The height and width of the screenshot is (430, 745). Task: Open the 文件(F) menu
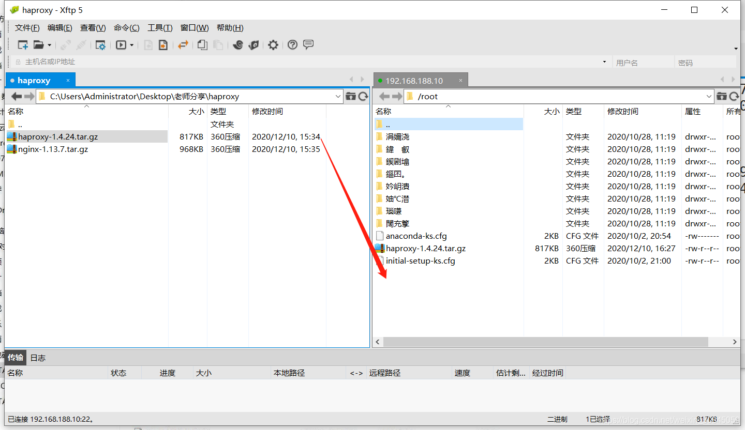click(x=27, y=28)
